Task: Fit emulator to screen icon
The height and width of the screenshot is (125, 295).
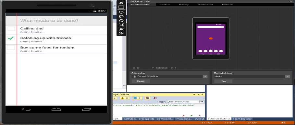Action: point(121,25)
